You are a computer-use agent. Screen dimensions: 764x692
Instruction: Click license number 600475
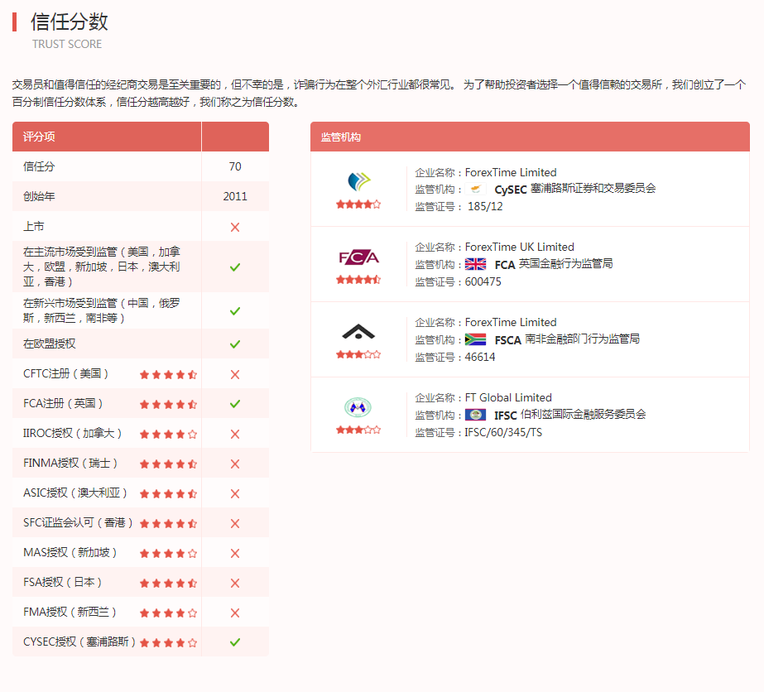coord(483,281)
